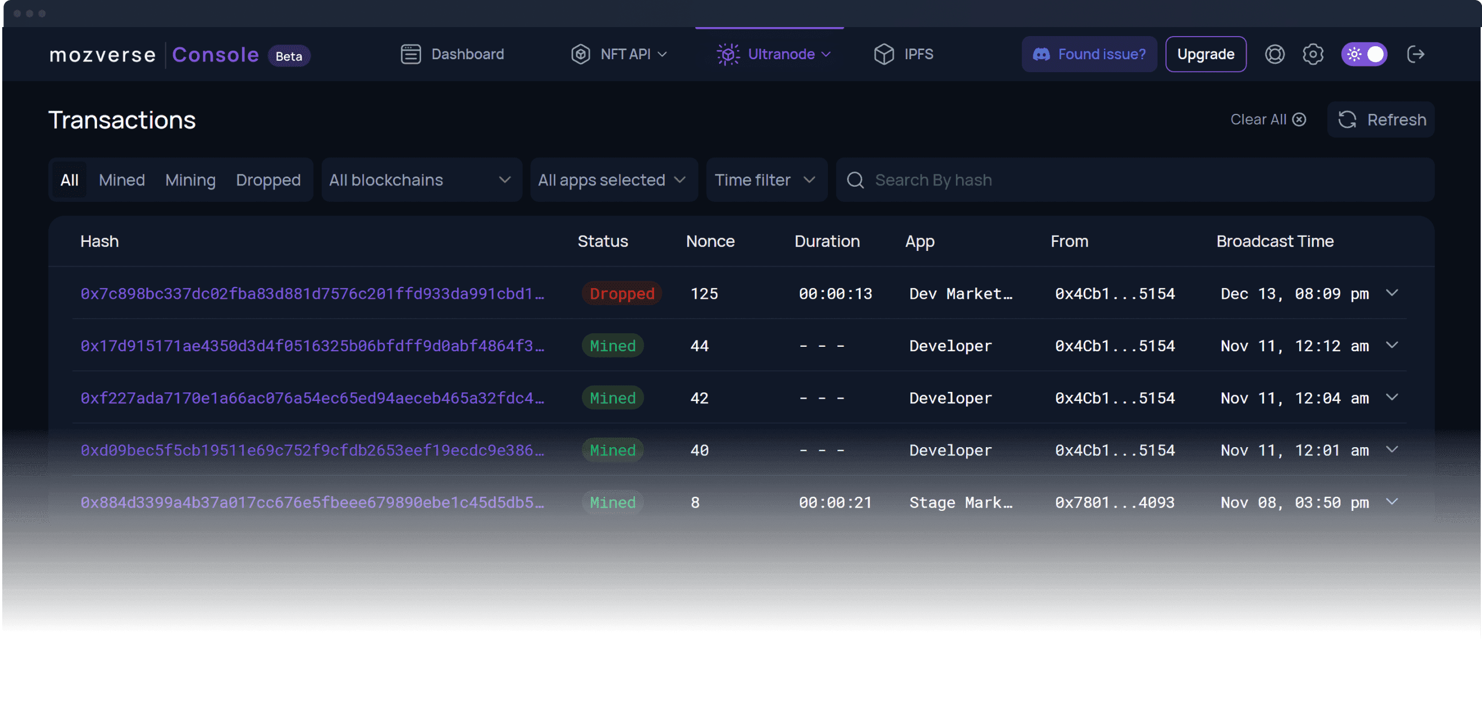Click the Discord icon in Found issue
The height and width of the screenshot is (702, 1482).
(1041, 55)
